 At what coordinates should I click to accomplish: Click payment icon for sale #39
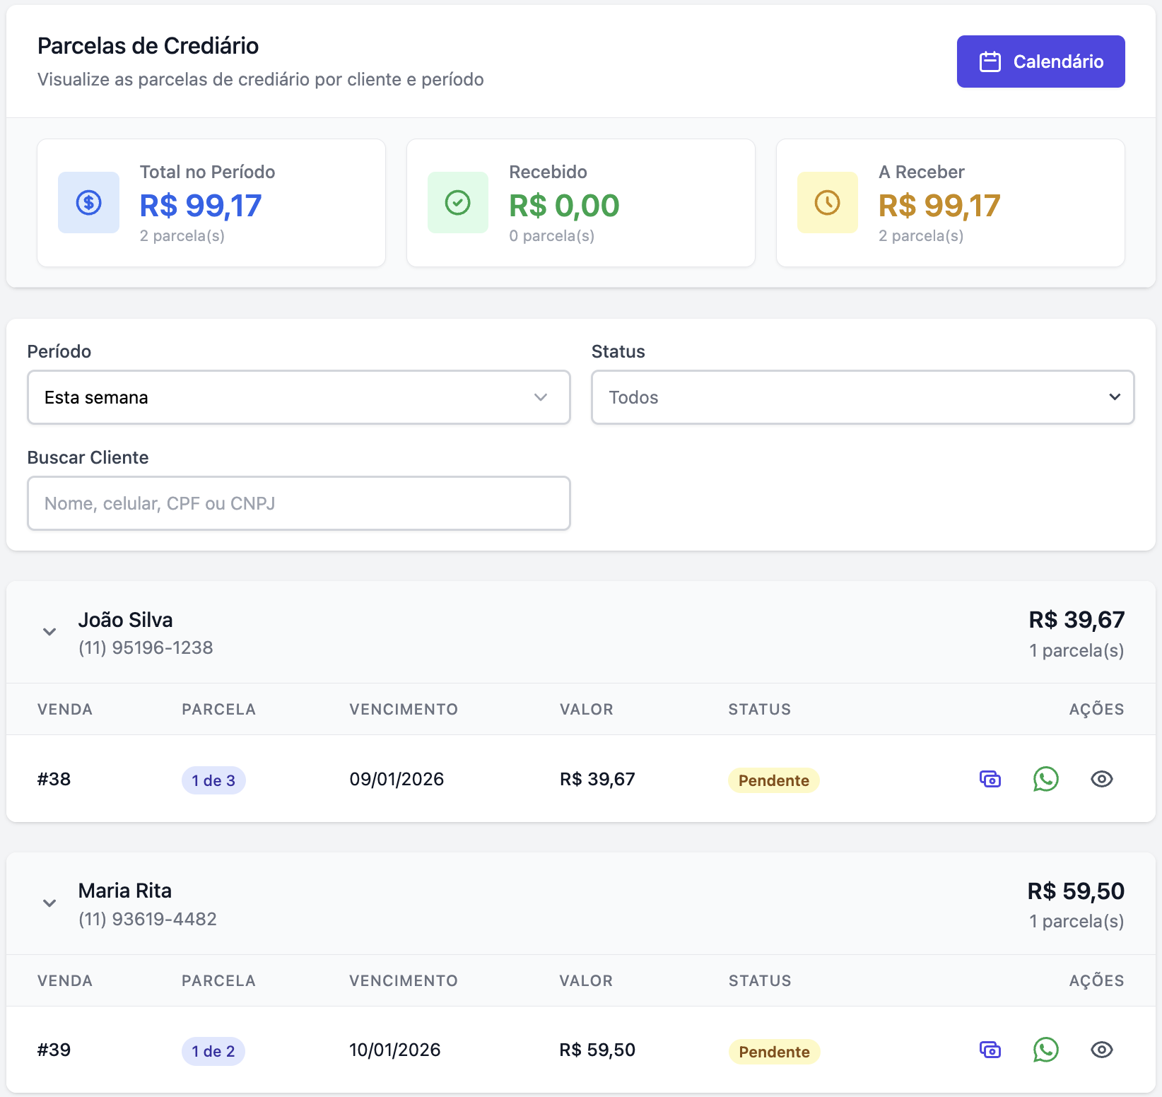[990, 1050]
